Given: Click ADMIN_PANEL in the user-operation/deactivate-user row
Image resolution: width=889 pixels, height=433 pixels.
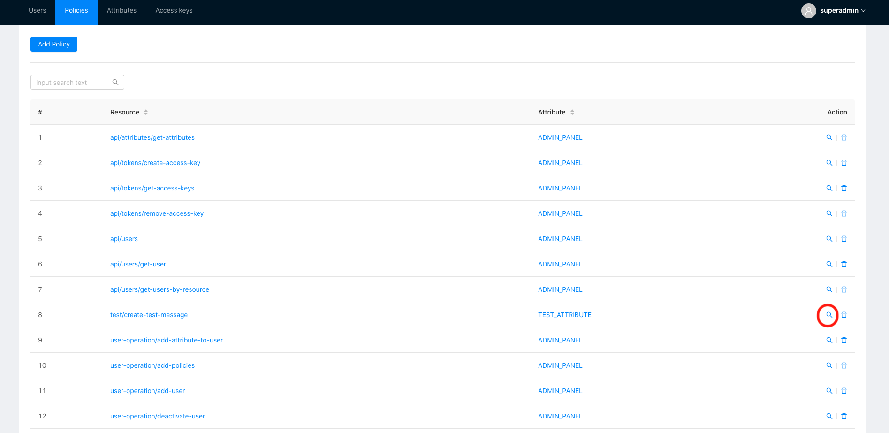Looking at the screenshot, I should click(560, 416).
